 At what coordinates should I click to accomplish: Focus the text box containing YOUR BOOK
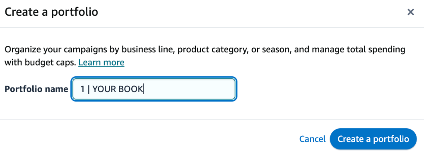[154, 89]
